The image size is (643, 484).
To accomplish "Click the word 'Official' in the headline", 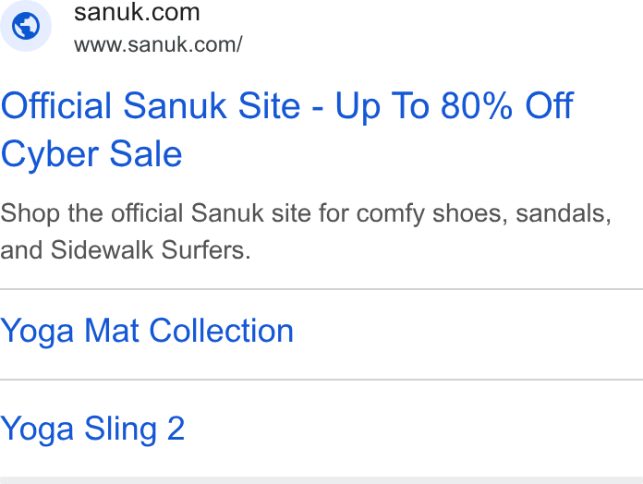I will point(56,106).
